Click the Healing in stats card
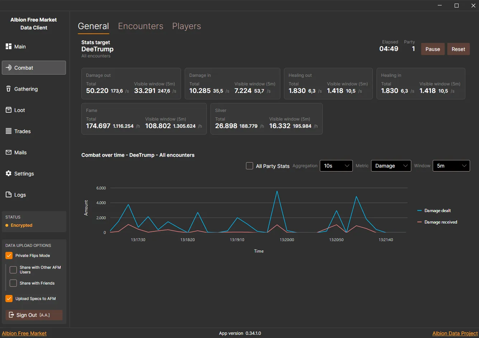The height and width of the screenshot is (338, 479). (421, 84)
